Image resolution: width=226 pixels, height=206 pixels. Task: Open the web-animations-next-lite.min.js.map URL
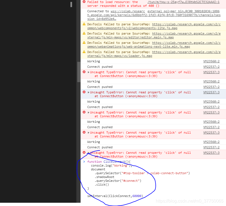(x=154, y=45)
